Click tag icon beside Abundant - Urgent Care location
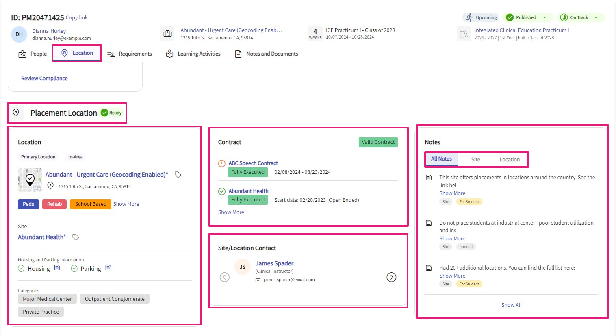Image resolution: width=616 pixels, height=336 pixels. pyautogui.click(x=178, y=175)
